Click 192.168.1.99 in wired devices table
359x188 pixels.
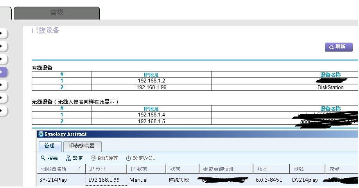click(151, 88)
